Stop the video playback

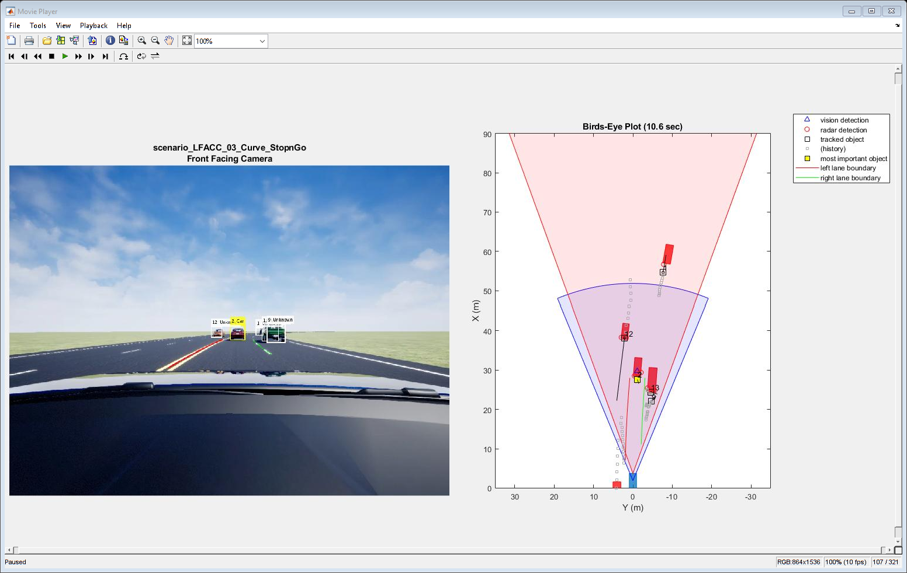pos(51,56)
